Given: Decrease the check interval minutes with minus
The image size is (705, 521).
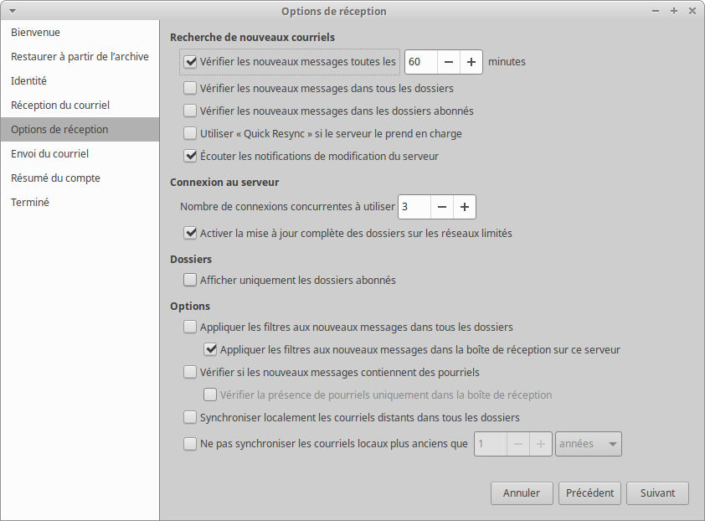Looking at the screenshot, I should pos(449,62).
